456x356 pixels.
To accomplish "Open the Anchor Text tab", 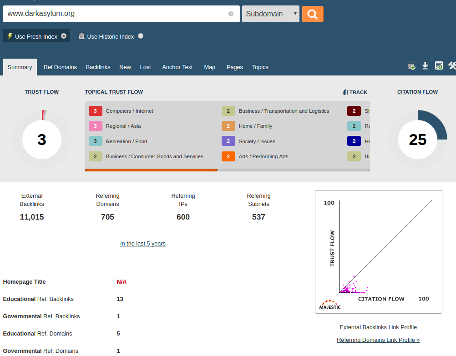I will coord(177,67).
